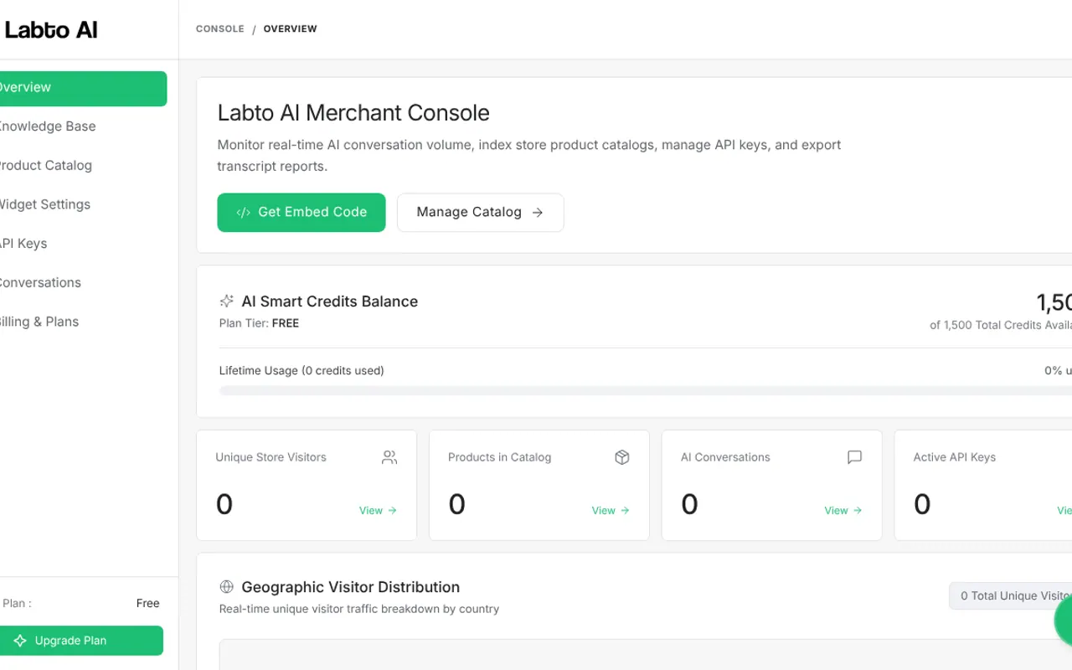
Task: Click the 0 Total Unique Visitors badge
Action: tap(1011, 596)
